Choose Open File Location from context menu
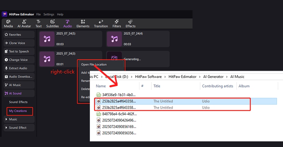 coord(94,65)
